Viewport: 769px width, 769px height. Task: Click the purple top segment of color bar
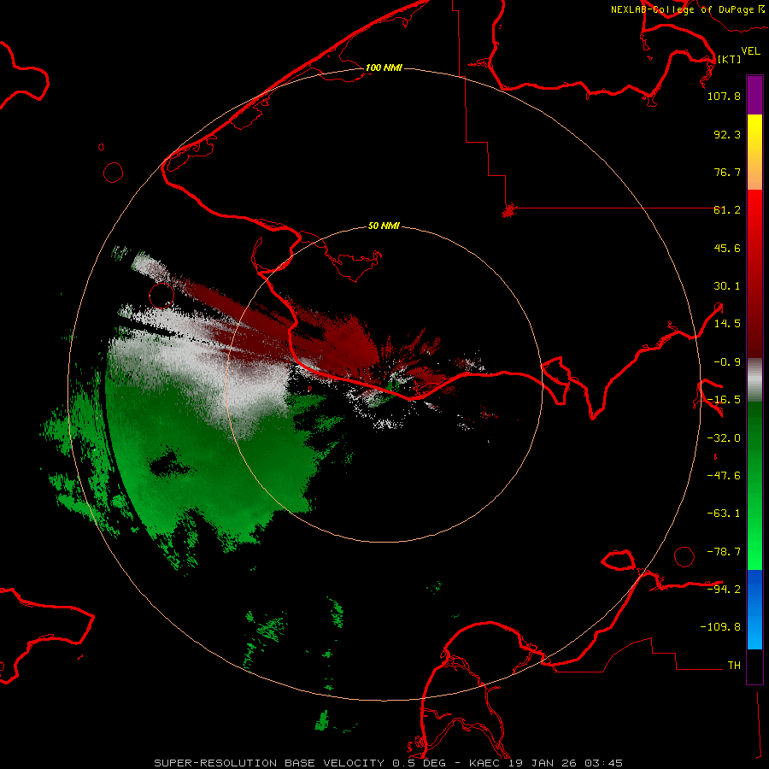(x=754, y=95)
